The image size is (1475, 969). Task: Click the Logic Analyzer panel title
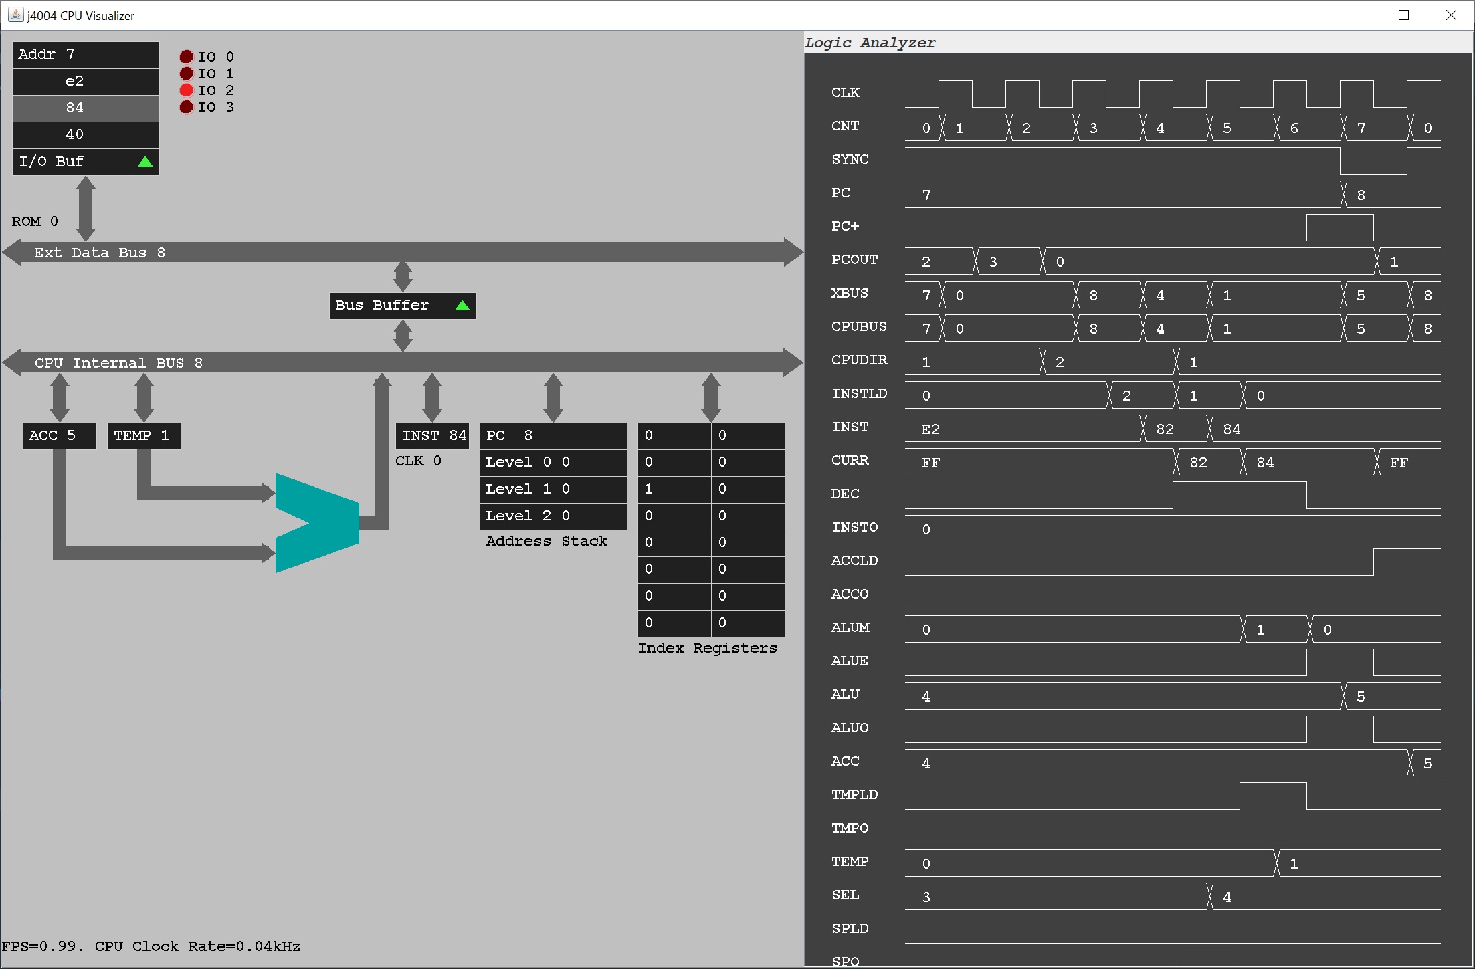pyautogui.click(x=870, y=43)
